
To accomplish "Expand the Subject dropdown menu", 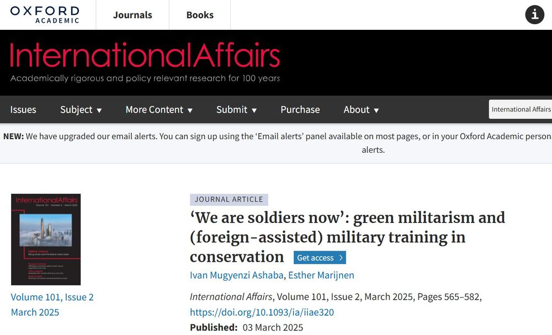I will point(81,109).
